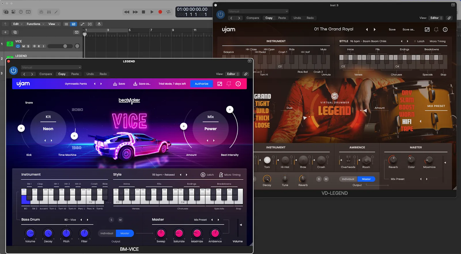461x254 pixels.
Task: Select Individual output in VD-LEGEND
Action: tap(348, 179)
